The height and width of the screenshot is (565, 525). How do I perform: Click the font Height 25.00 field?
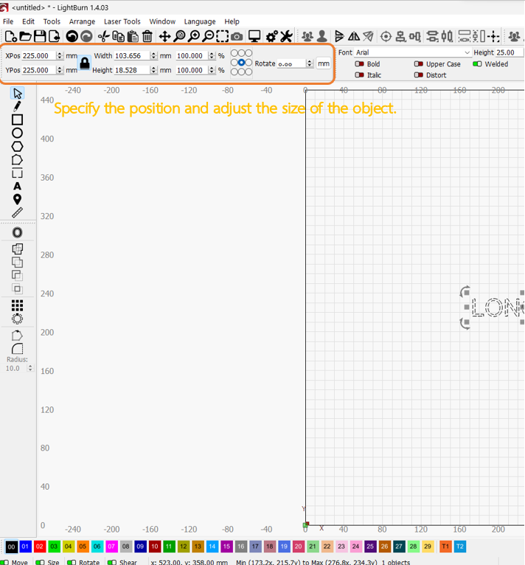pyautogui.click(x=510, y=52)
